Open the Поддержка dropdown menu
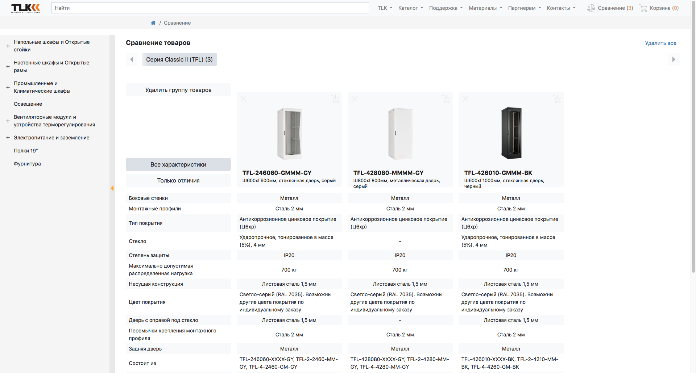This screenshot has height=373, width=696. coord(446,8)
